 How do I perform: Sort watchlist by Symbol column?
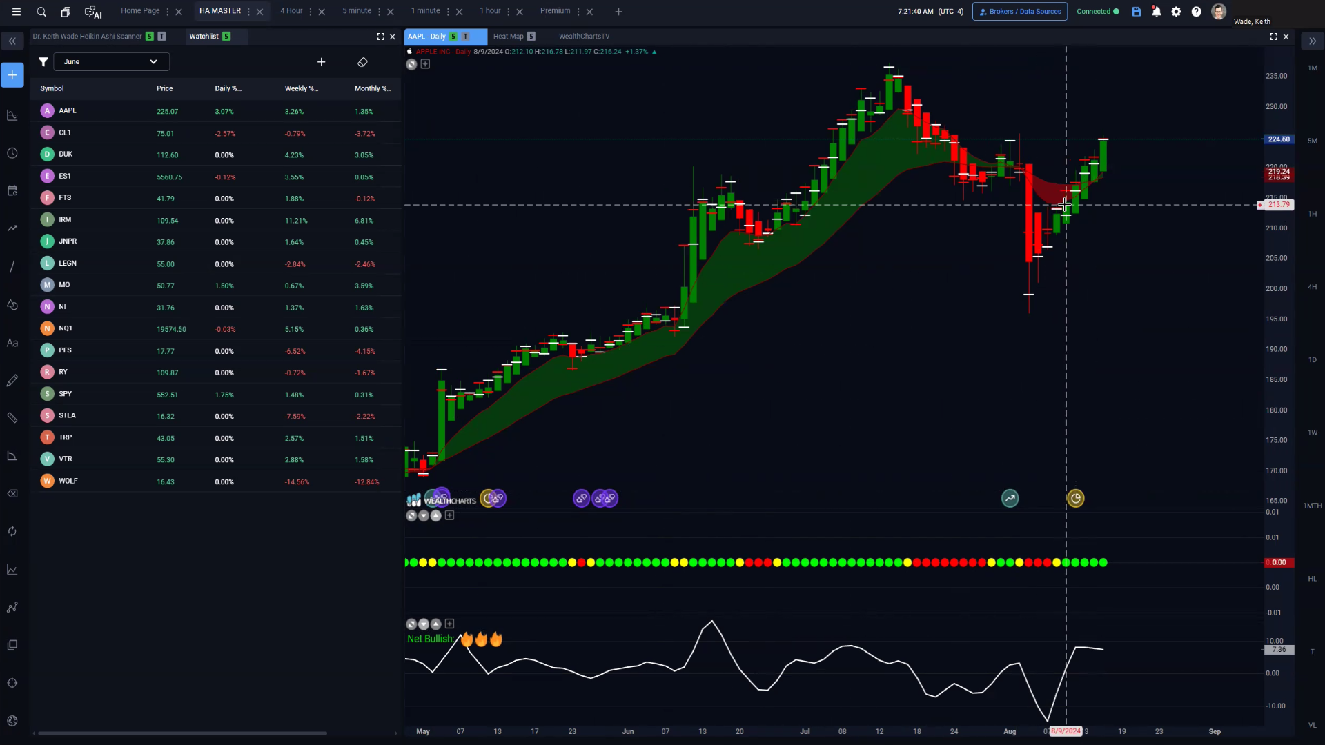52,88
